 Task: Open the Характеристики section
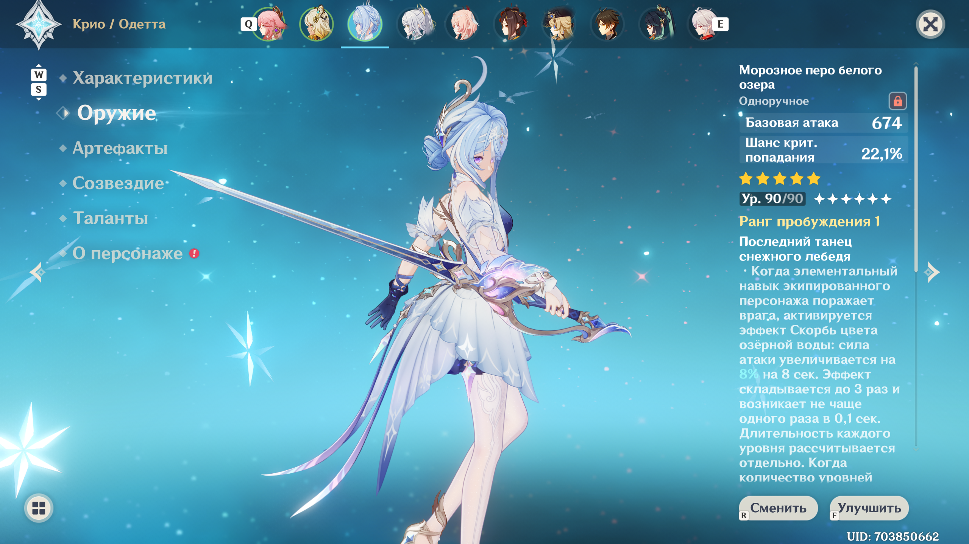click(x=142, y=78)
